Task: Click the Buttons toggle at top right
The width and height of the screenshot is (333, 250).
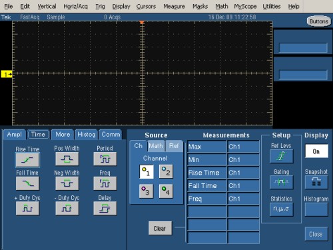Action: tap(319, 21)
